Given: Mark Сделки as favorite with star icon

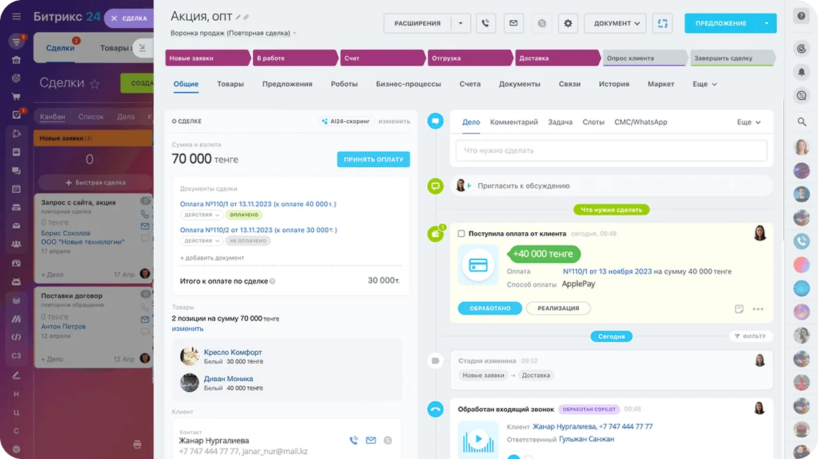Looking at the screenshot, I should [95, 83].
